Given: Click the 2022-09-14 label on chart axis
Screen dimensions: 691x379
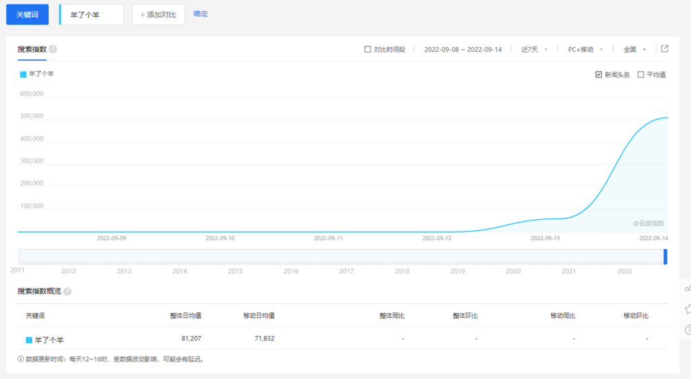Looking at the screenshot, I should [653, 238].
